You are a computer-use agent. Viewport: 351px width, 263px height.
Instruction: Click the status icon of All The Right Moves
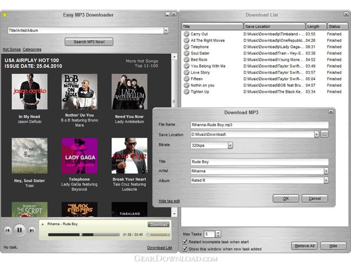click(x=186, y=41)
